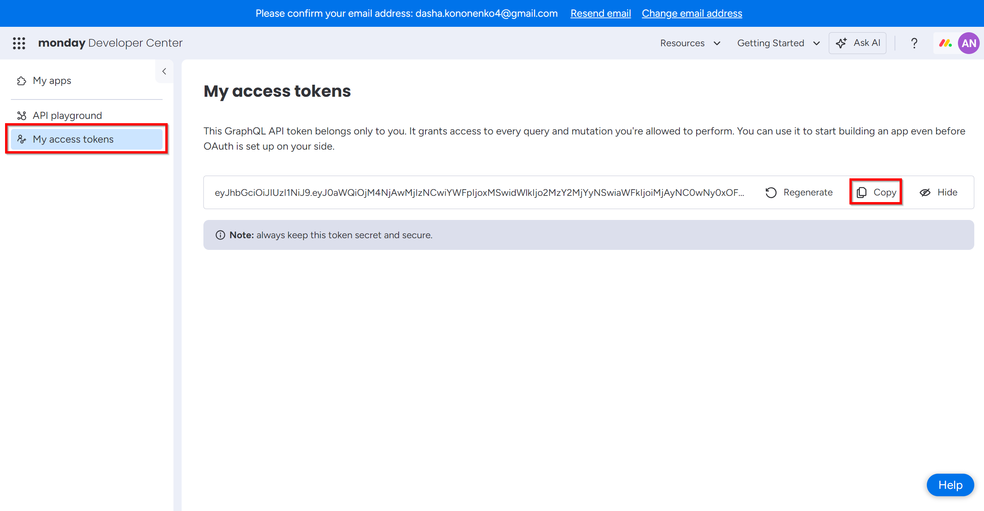Click the My access tokens person icon
984x511 pixels.
[x=22, y=139]
